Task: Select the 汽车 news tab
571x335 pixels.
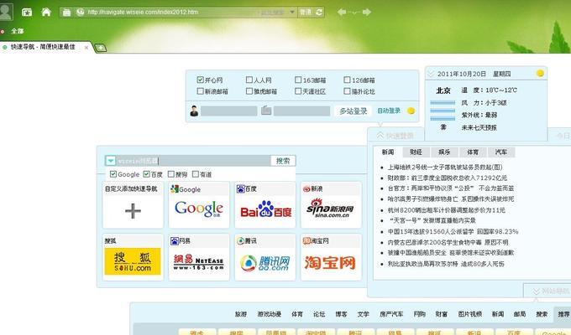Action: pos(501,152)
